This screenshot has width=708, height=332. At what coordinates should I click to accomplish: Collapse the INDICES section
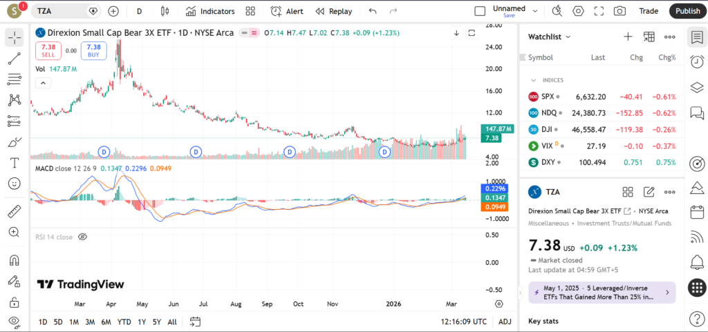[533, 80]
